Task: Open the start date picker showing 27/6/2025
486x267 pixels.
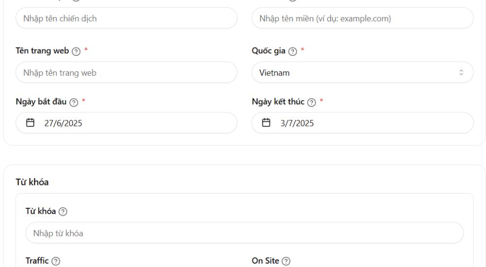Action: coord(126,123)
